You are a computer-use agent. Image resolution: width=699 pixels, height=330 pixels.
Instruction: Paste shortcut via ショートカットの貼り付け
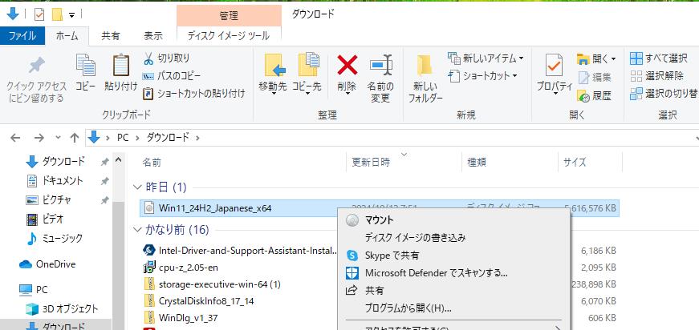[194, 94]
